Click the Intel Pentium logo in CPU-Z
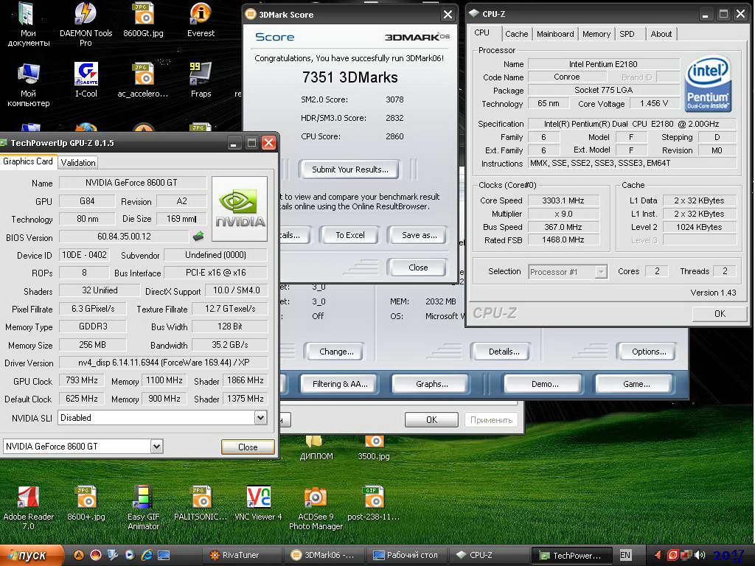Screen dimensions: 755x566 pyautogui.click(x=708, y=83)
